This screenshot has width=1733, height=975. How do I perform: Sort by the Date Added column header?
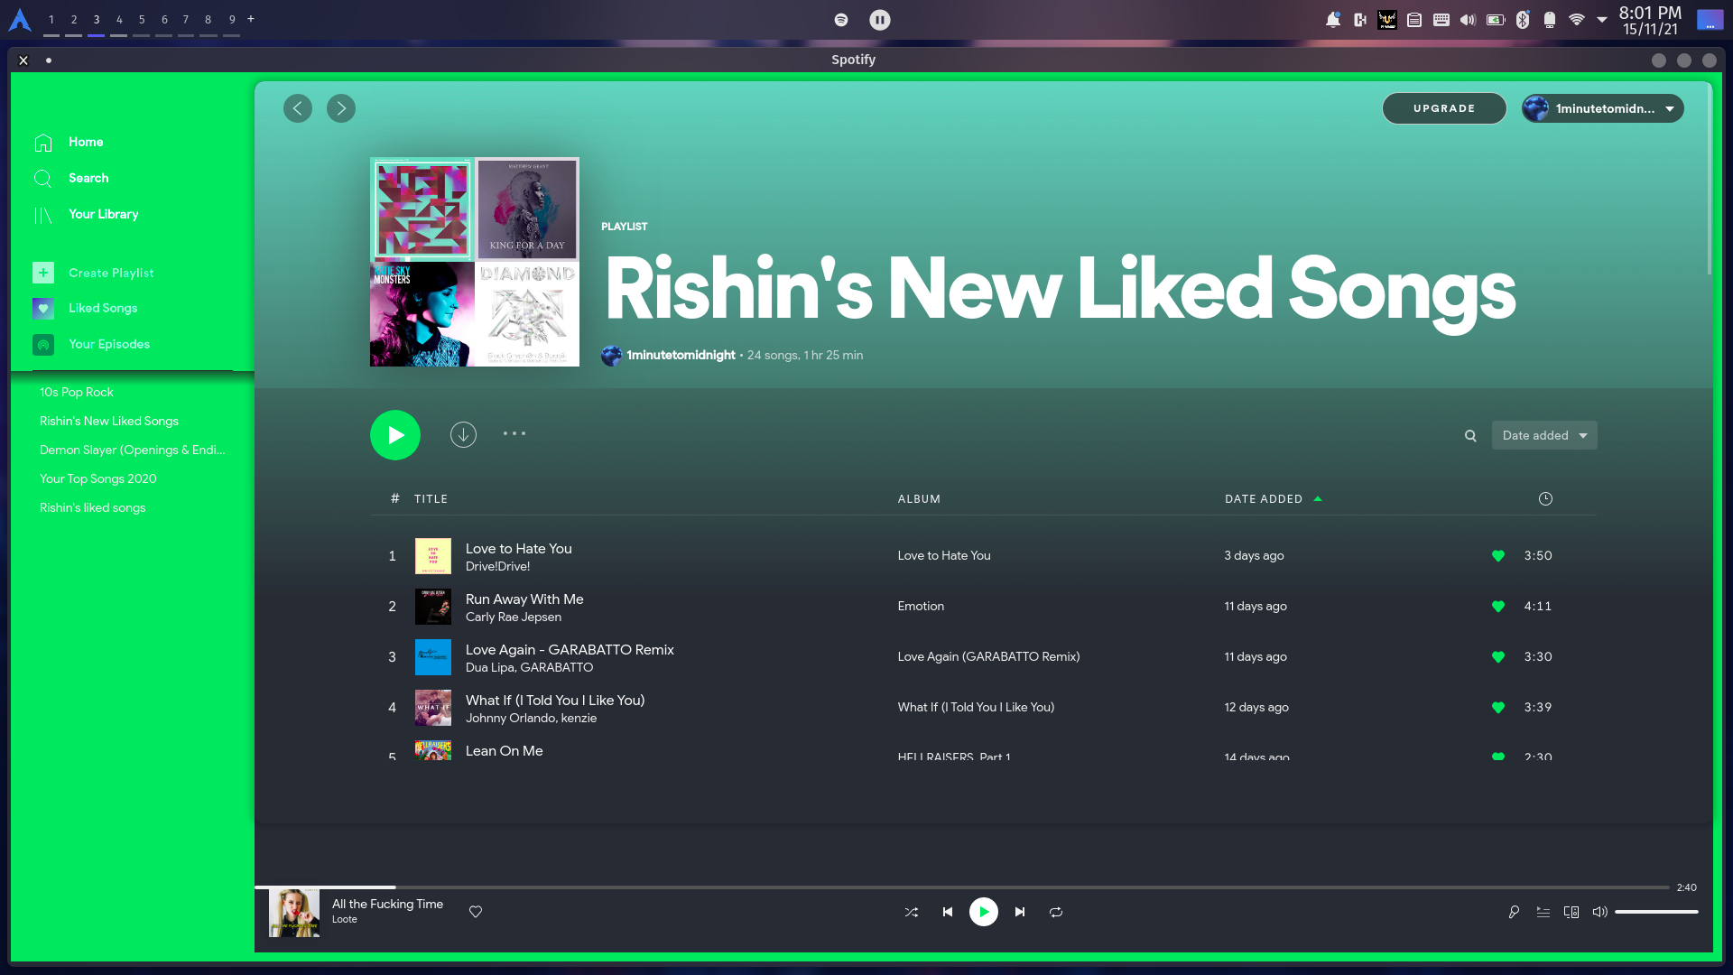(1264, 498)
